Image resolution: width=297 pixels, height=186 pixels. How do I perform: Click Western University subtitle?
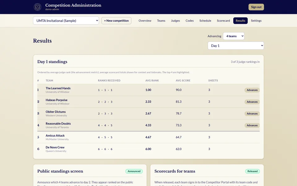[56, 116]
